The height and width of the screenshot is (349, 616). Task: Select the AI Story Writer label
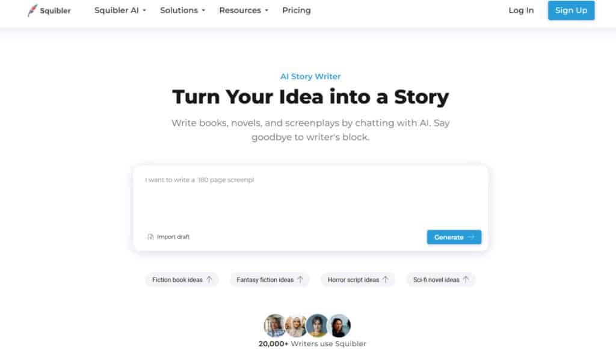click(x=310, y=76)
